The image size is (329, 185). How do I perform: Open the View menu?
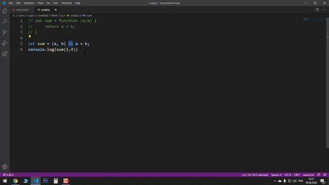pyautogui.click(x=40, y=3)
